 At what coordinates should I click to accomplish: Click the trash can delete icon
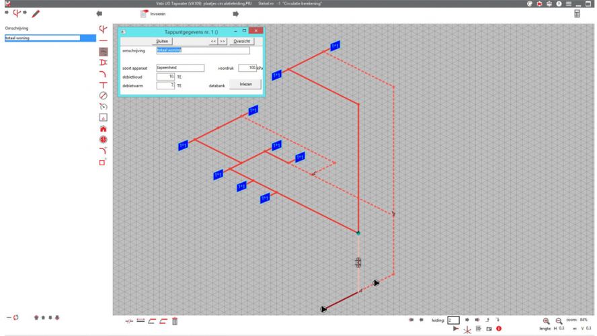point(175,321)
